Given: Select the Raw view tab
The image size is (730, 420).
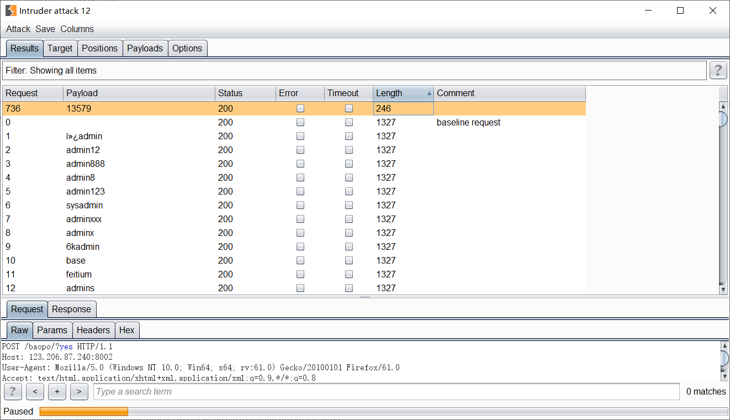Looking at the screenshot, I should point(20,330).
